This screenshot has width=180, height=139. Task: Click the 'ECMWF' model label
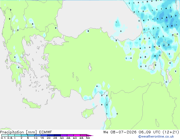coord(46,132)
